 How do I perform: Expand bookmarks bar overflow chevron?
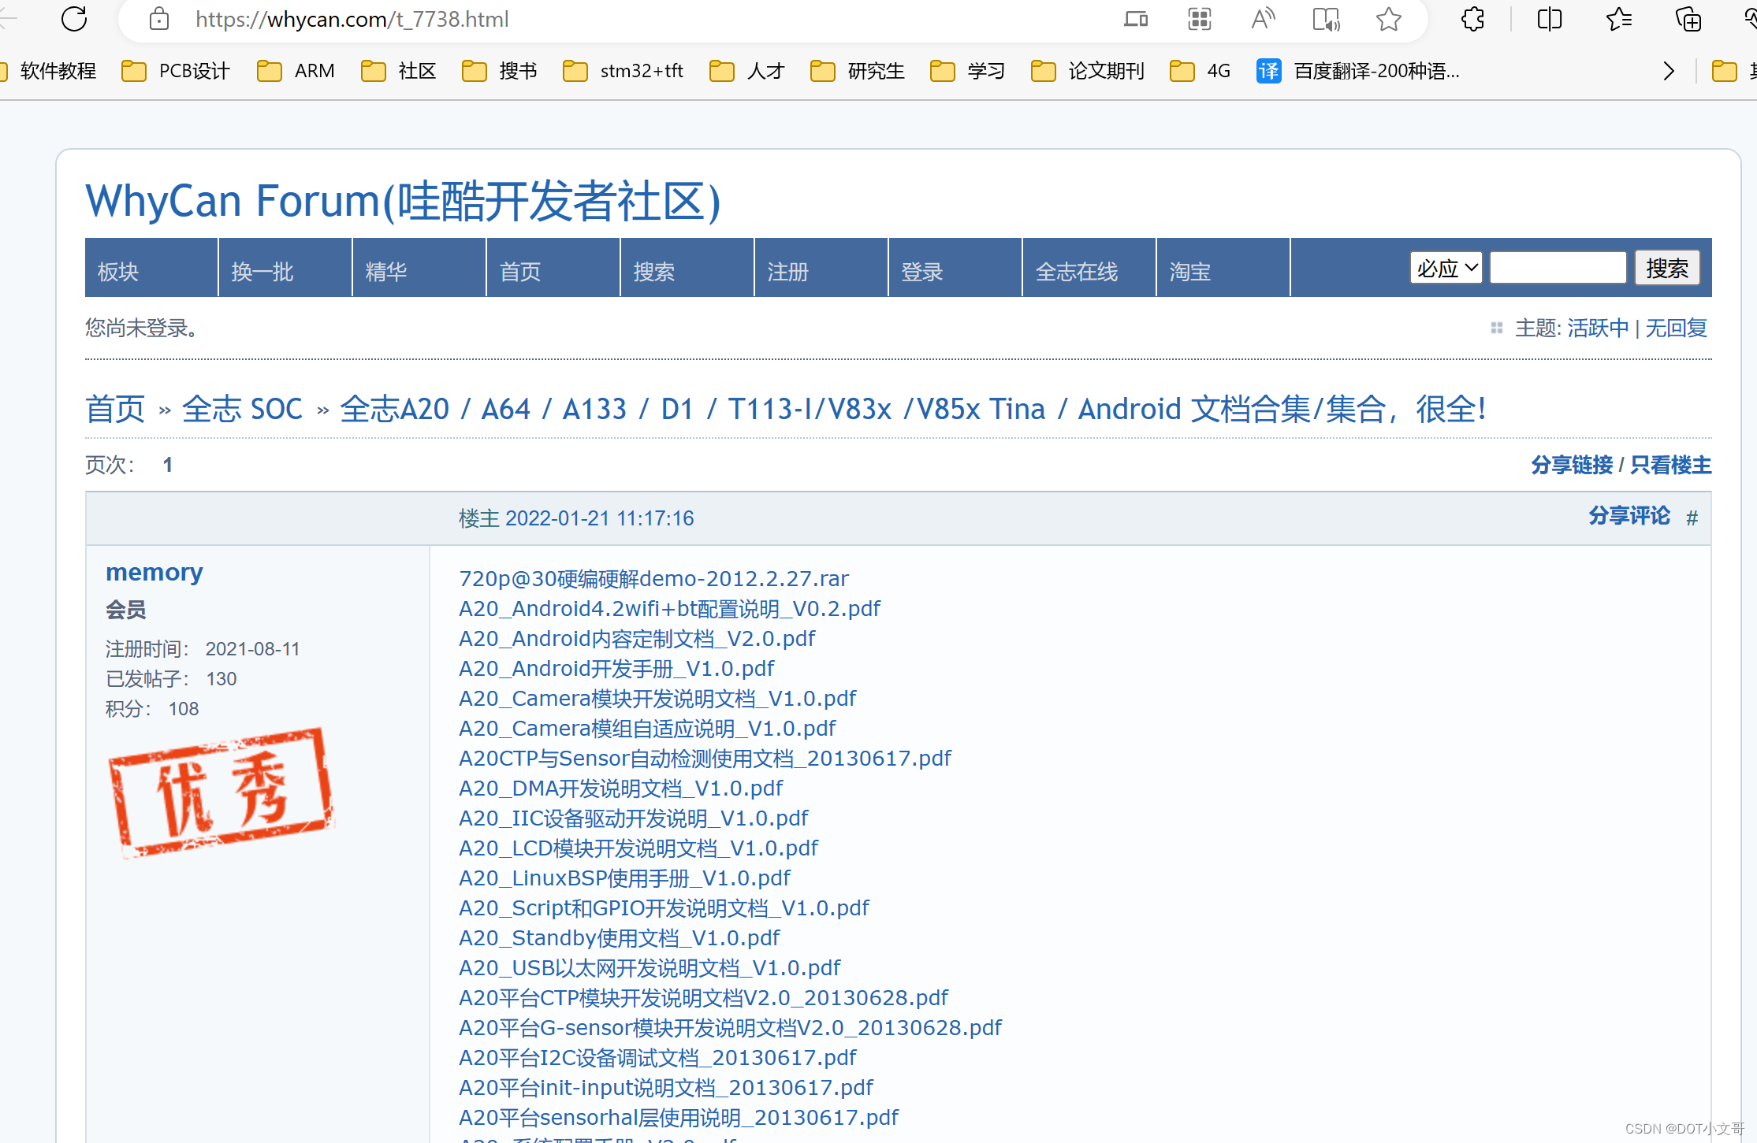(1669, 71)
